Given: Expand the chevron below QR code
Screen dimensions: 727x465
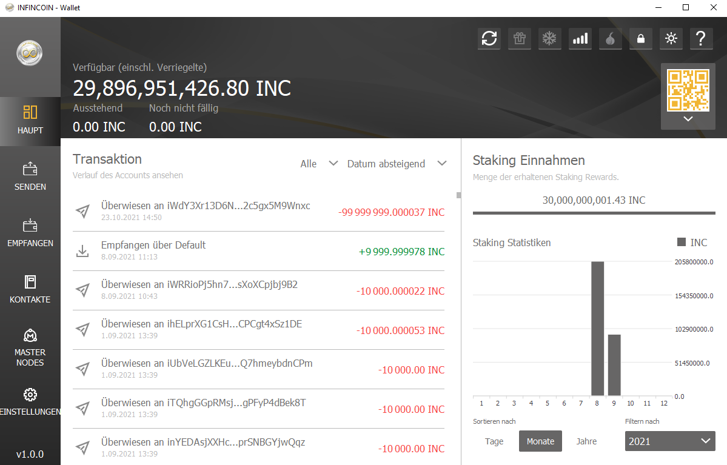Looking at the screenshot, I should click(x=688, y=119).
